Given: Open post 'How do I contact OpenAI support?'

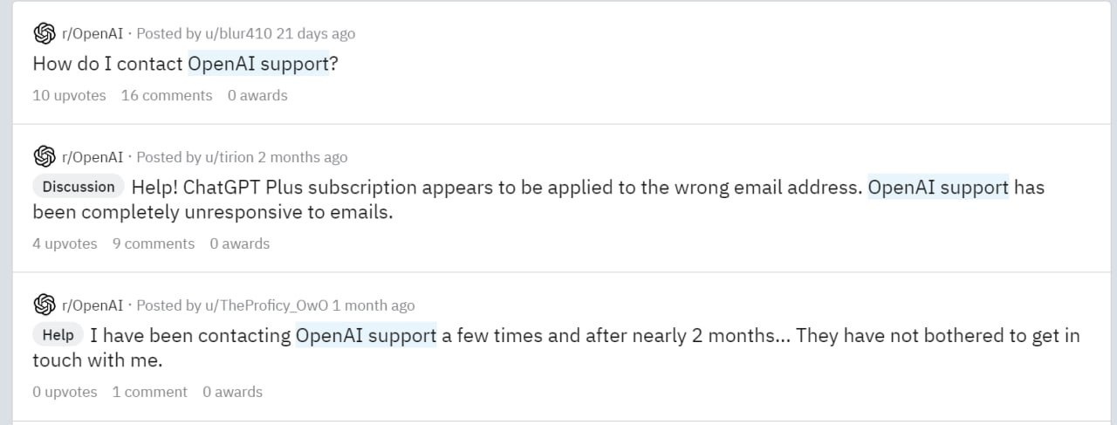Looking at the screenshot, I should (185, 64).
